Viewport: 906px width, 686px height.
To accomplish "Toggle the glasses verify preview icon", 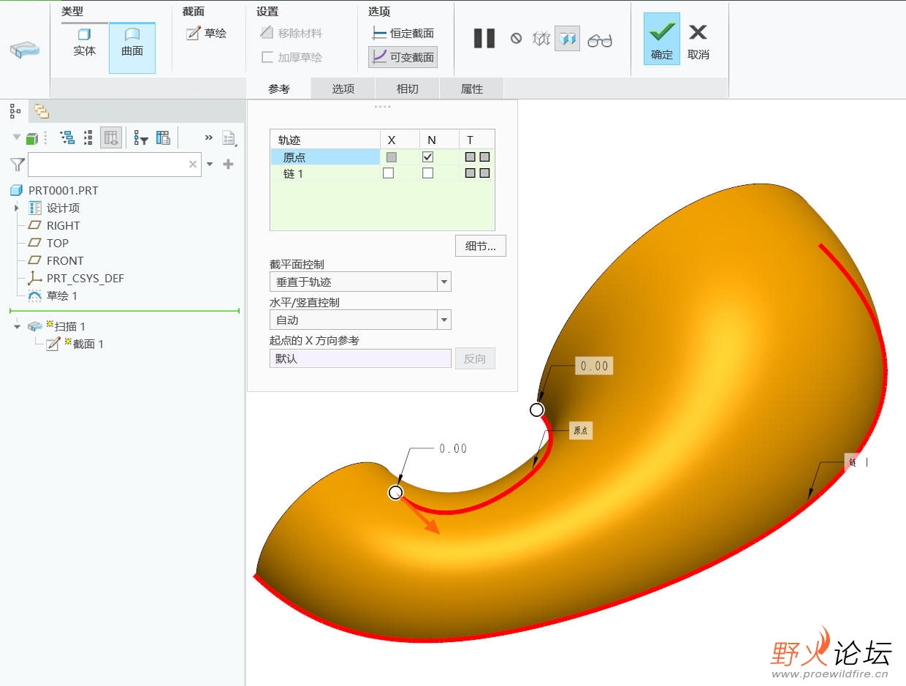I will coord(600,39).
